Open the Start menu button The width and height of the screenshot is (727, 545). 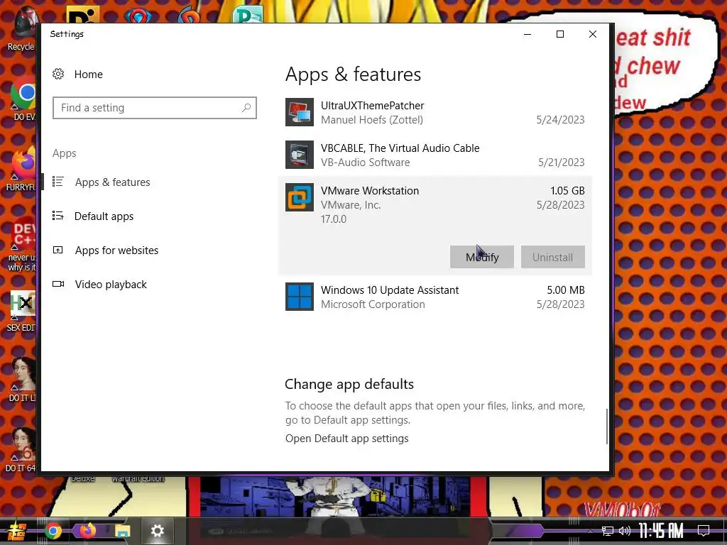pos(16,531)
